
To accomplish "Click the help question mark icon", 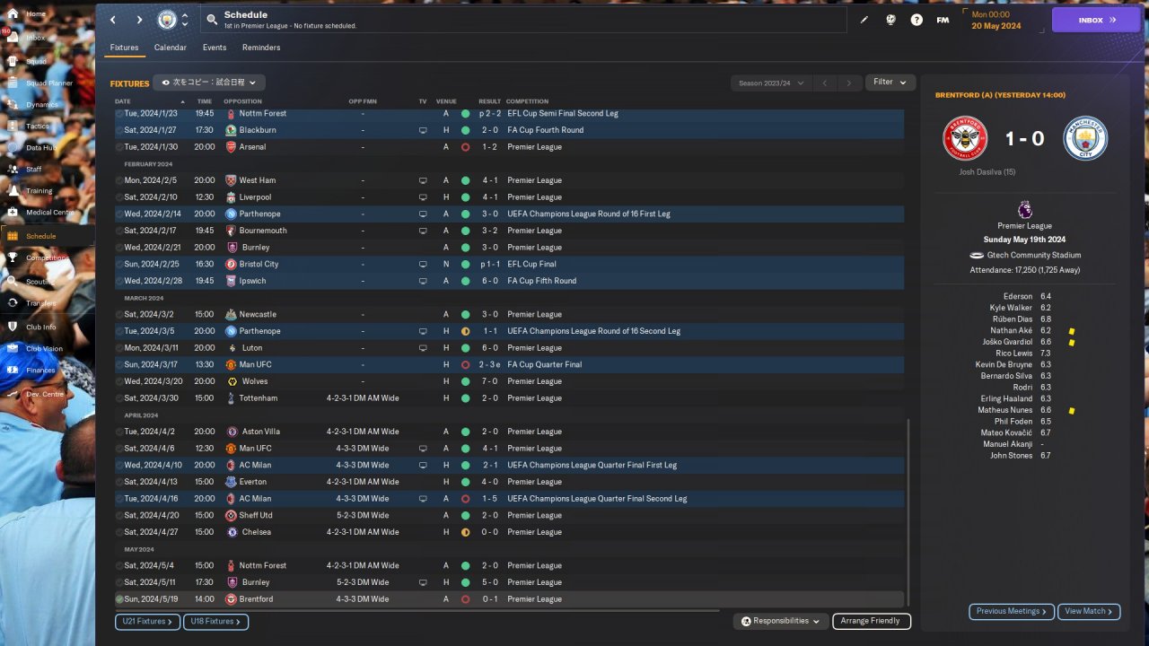I will click(x=917, y=20).
